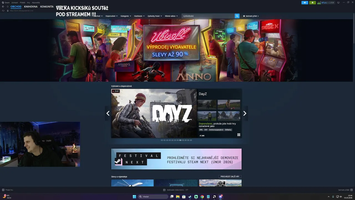The image size is (355, 200).
Task: View the first DayZ screenshot thumbnail
Action: click(x=207, y=104)
